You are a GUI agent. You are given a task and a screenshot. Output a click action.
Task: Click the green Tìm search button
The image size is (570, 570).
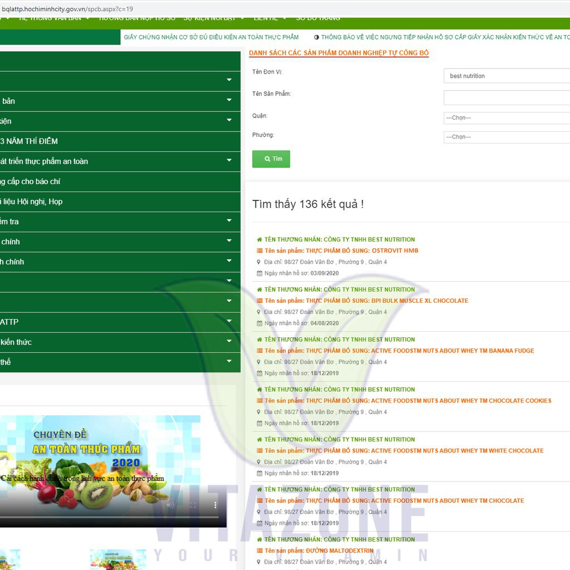pos(271,159)
